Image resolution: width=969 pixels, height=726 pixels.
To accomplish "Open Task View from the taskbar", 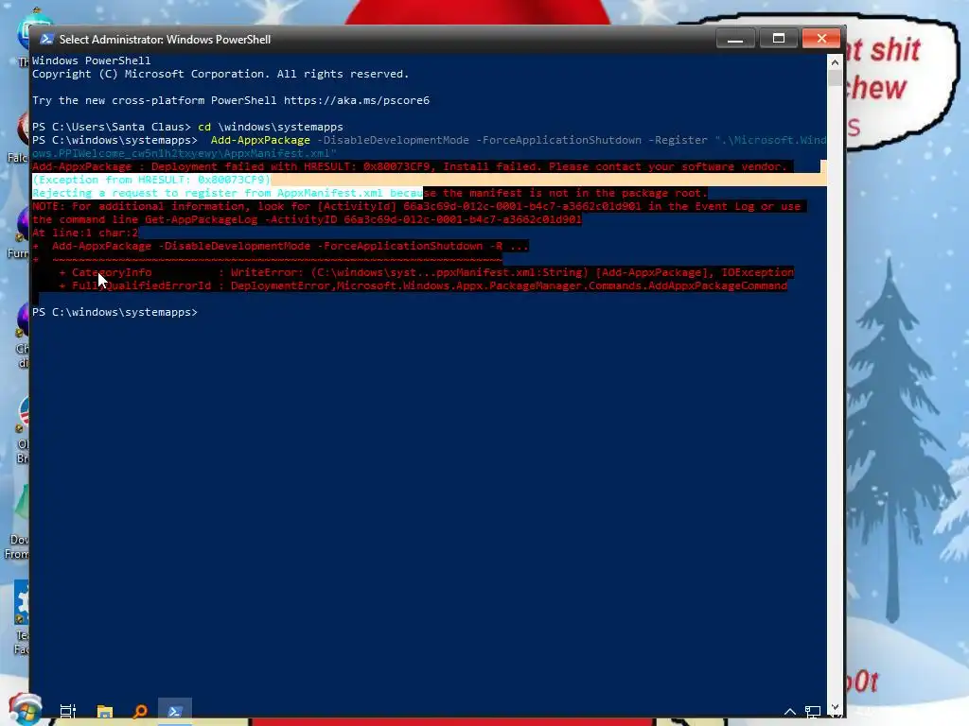I will [68, 711].
